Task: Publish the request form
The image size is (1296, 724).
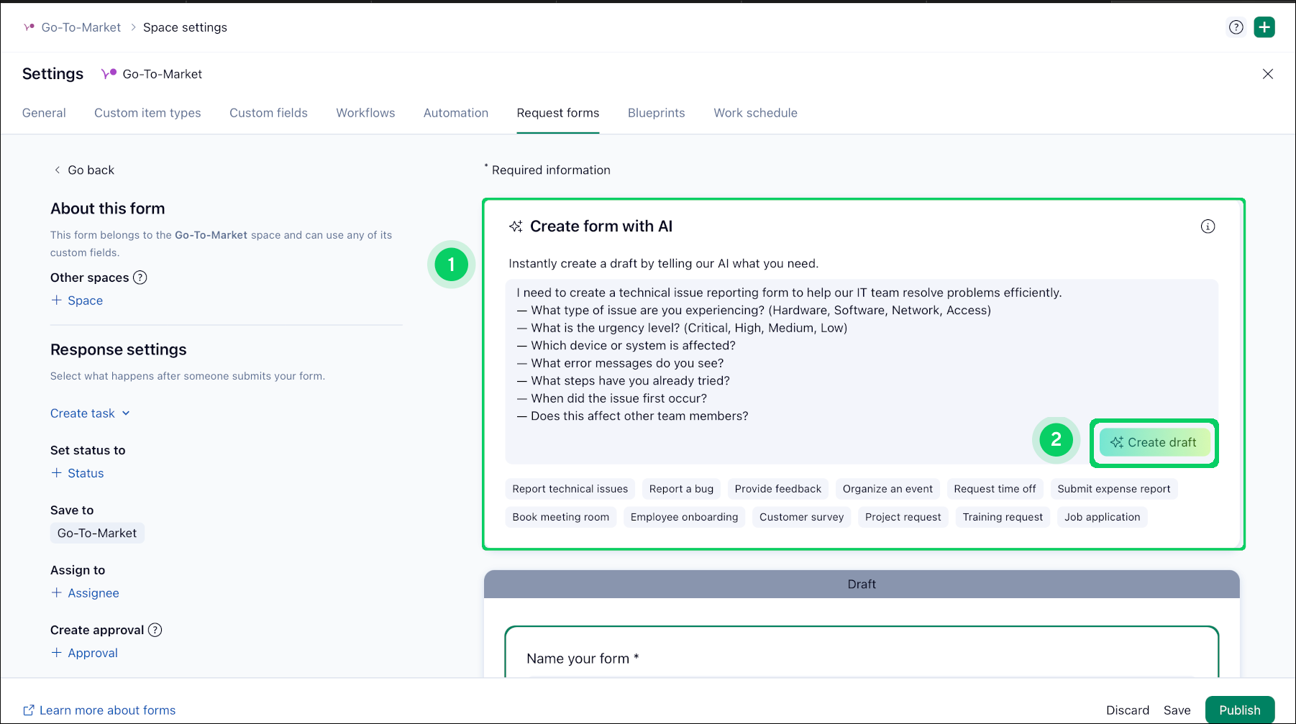Action: click(1239, 710)
